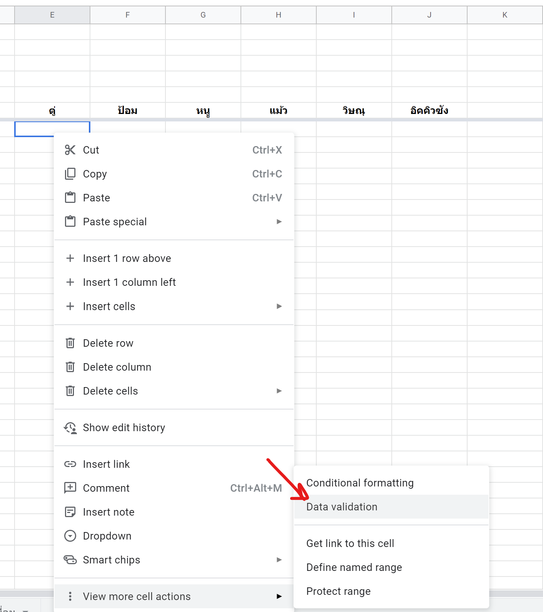Open Insert cells menu entry
This screenshot has height=612, width=543.
(174, 306)
